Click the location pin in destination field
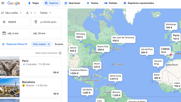This screenshot has width=181, height=102. [36, 22]
